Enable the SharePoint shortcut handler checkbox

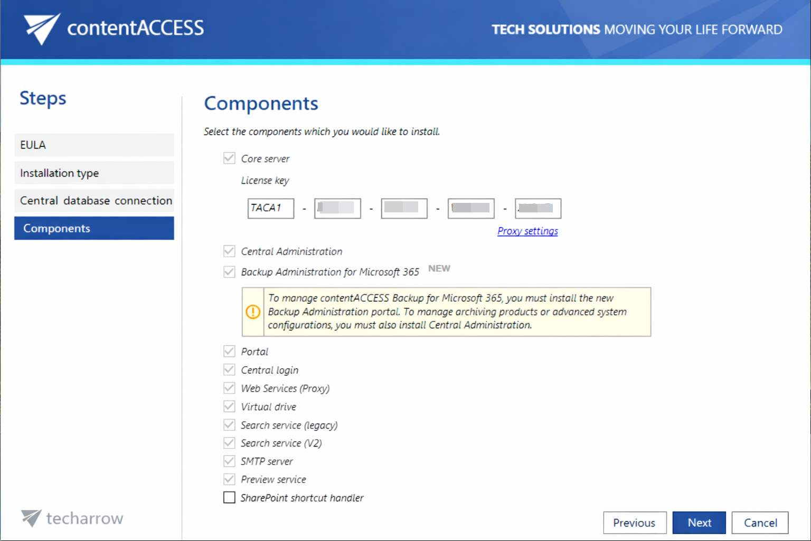(x=229, y=498)
